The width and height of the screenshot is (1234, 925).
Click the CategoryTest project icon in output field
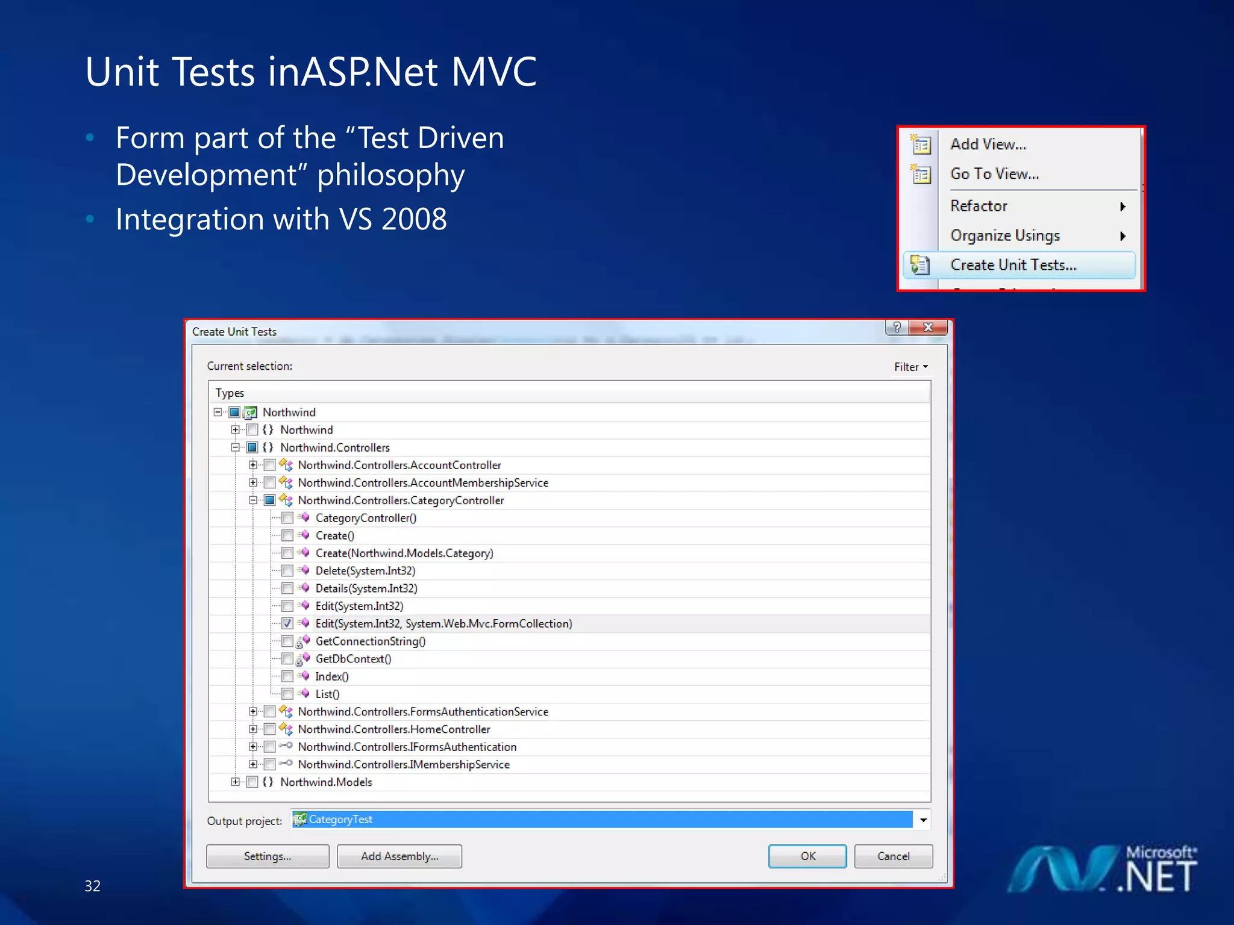point(300,819)
